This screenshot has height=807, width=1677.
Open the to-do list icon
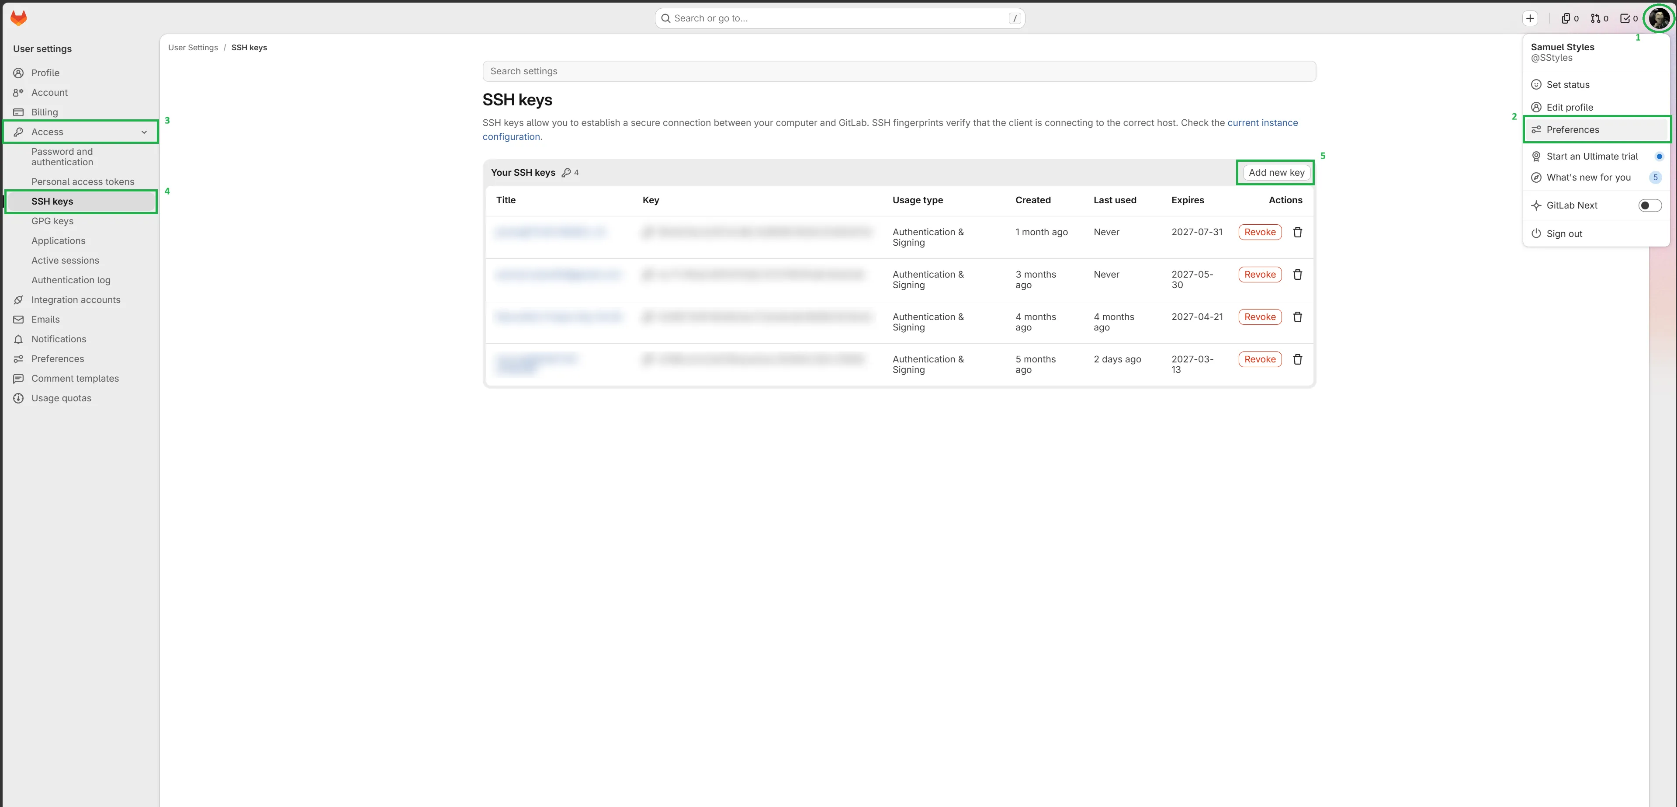pos(1629,18)
